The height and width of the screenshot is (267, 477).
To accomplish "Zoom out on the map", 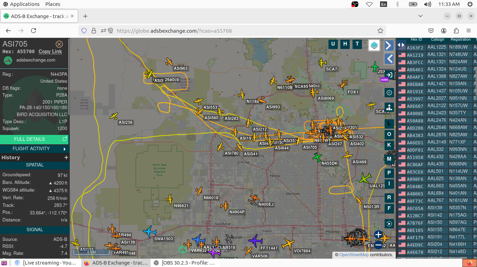I will 378,245.
